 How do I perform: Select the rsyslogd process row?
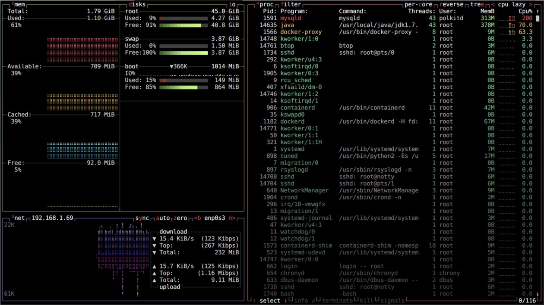(x=396, y=170)
